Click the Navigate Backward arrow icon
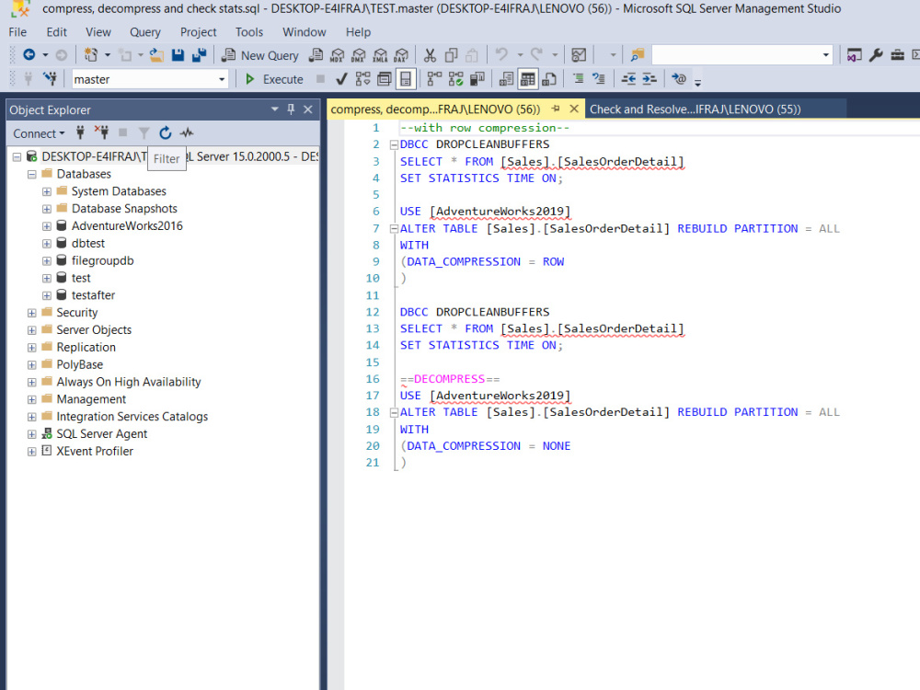The image size is (920, 690). tap(29, 55)
